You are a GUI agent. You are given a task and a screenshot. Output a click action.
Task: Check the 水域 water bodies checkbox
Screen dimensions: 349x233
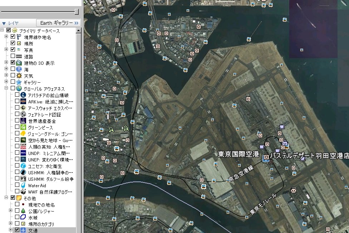[x=17, y=217]
